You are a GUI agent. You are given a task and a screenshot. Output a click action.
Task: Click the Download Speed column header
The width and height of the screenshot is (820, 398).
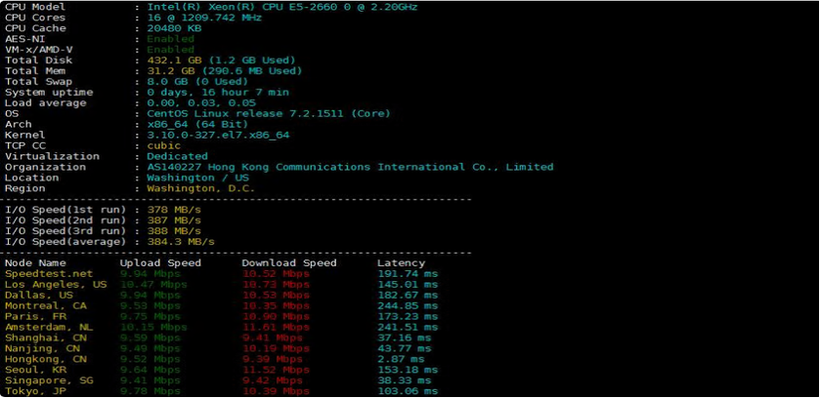pos(288,263)
